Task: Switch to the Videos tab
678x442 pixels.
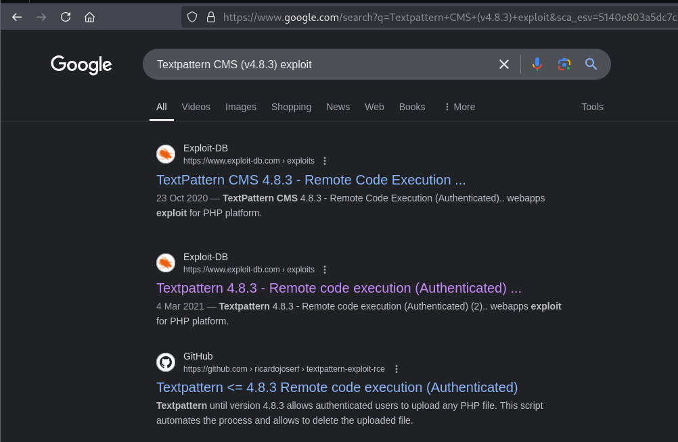Action: (x=196, y=107)
